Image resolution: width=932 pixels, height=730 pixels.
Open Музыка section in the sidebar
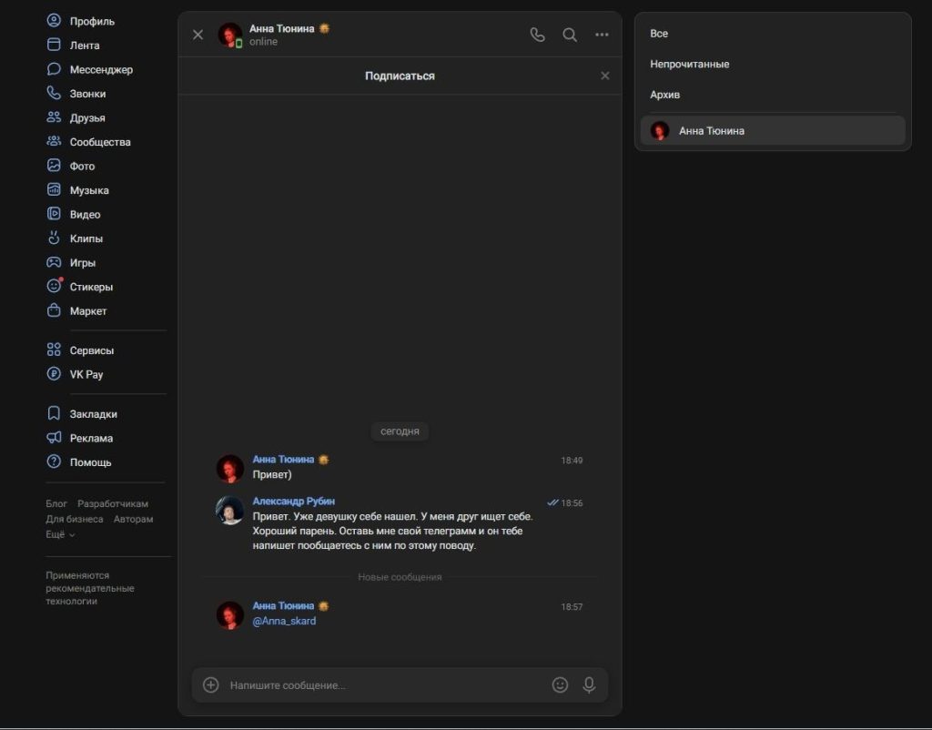(x=89, y=190)
